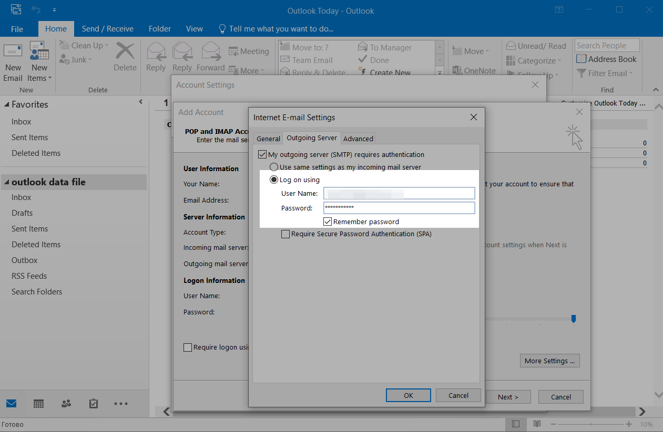The width and height of the screenshot is (663, 432).
Task: Switch to the Advanced tab
Action: click(358, 139)
